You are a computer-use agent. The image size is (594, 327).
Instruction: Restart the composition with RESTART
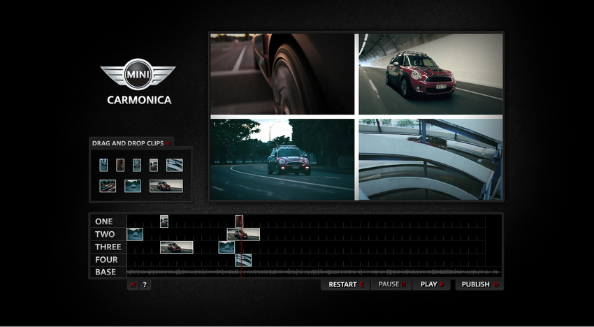point(346,284)
